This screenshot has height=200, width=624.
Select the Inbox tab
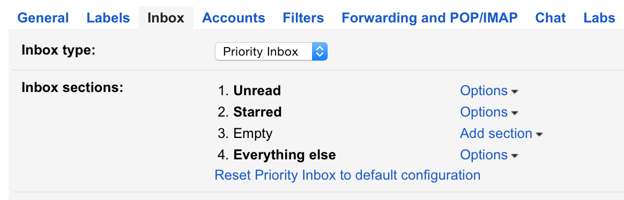click(x=166, y=18)
